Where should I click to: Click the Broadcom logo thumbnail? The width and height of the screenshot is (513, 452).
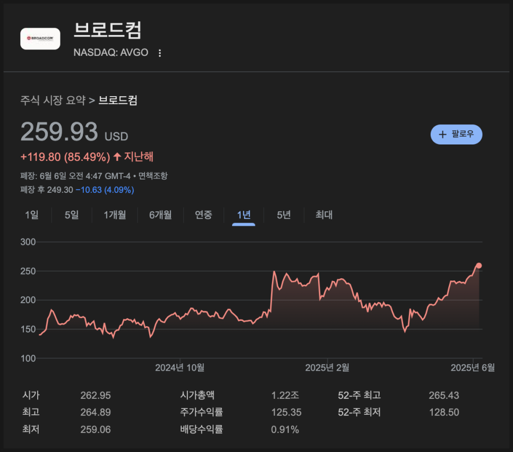point(40,39)
